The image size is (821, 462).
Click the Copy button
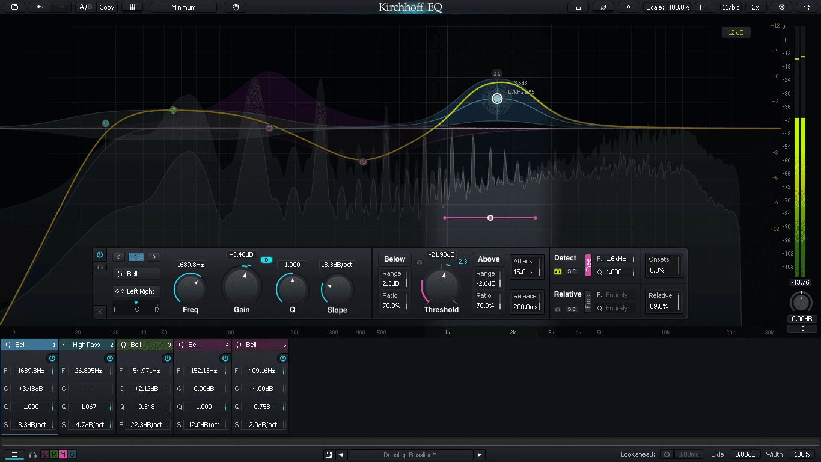tap(107, 7)
